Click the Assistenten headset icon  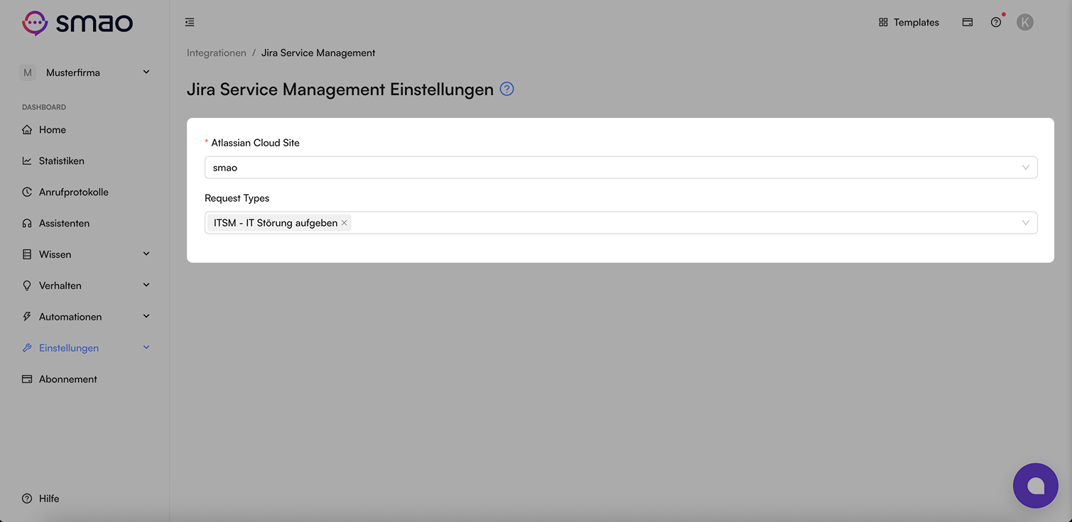(x=27, y=224)
